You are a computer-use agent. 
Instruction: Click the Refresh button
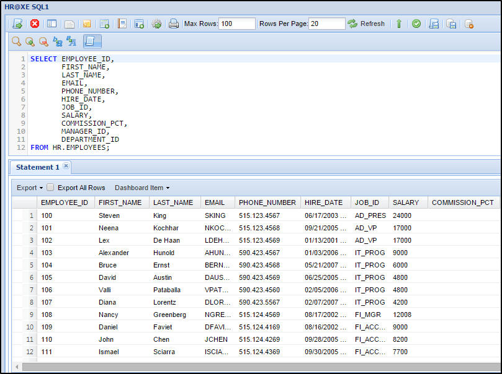pos(367,24)
